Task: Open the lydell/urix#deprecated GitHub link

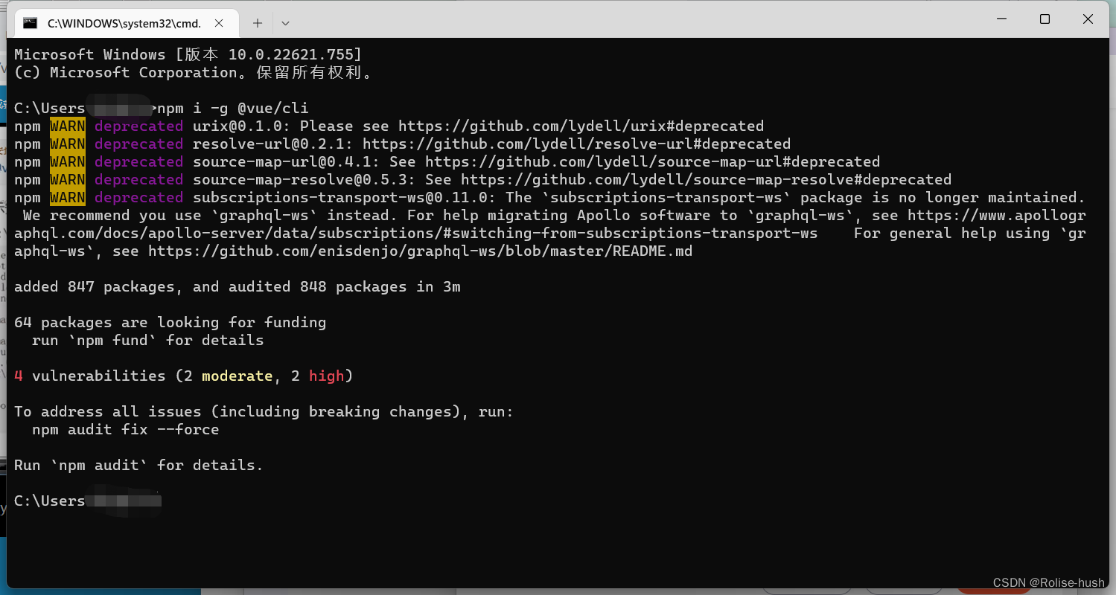Action: click(x=581, y=126)
